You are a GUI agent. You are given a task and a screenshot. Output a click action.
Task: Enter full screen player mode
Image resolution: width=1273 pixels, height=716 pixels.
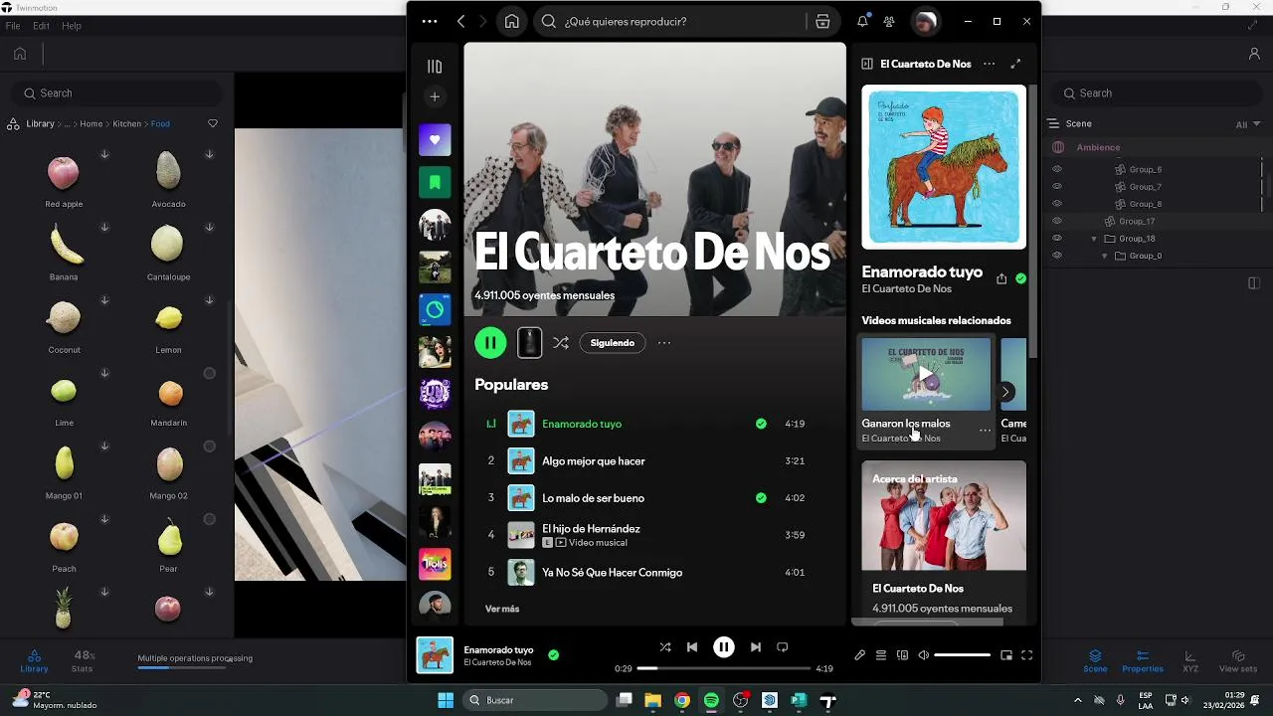1027,655
